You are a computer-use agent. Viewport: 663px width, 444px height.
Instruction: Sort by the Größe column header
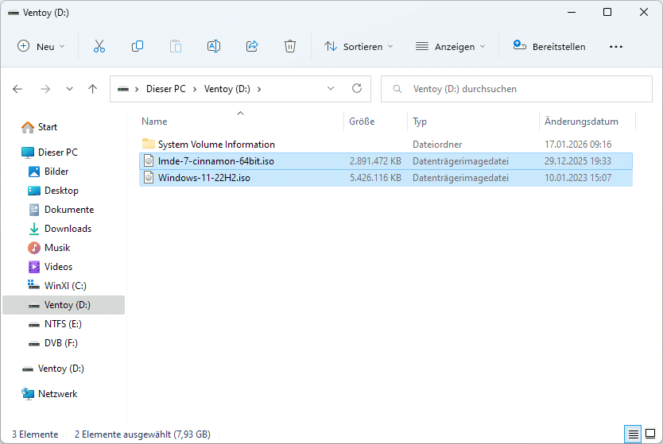point(362,122)
